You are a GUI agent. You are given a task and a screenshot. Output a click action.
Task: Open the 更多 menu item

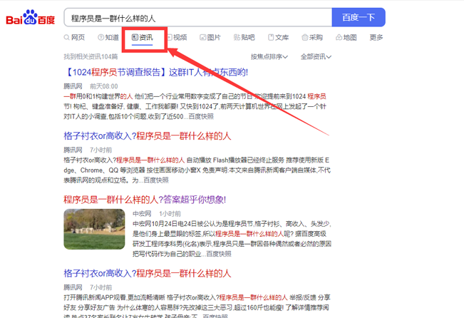(x=376, y=37)
